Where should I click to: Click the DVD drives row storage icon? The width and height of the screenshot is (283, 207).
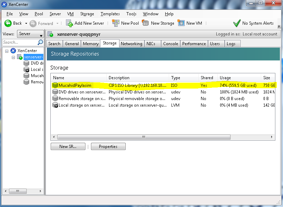pyautogui.click(x=55, y=92)
